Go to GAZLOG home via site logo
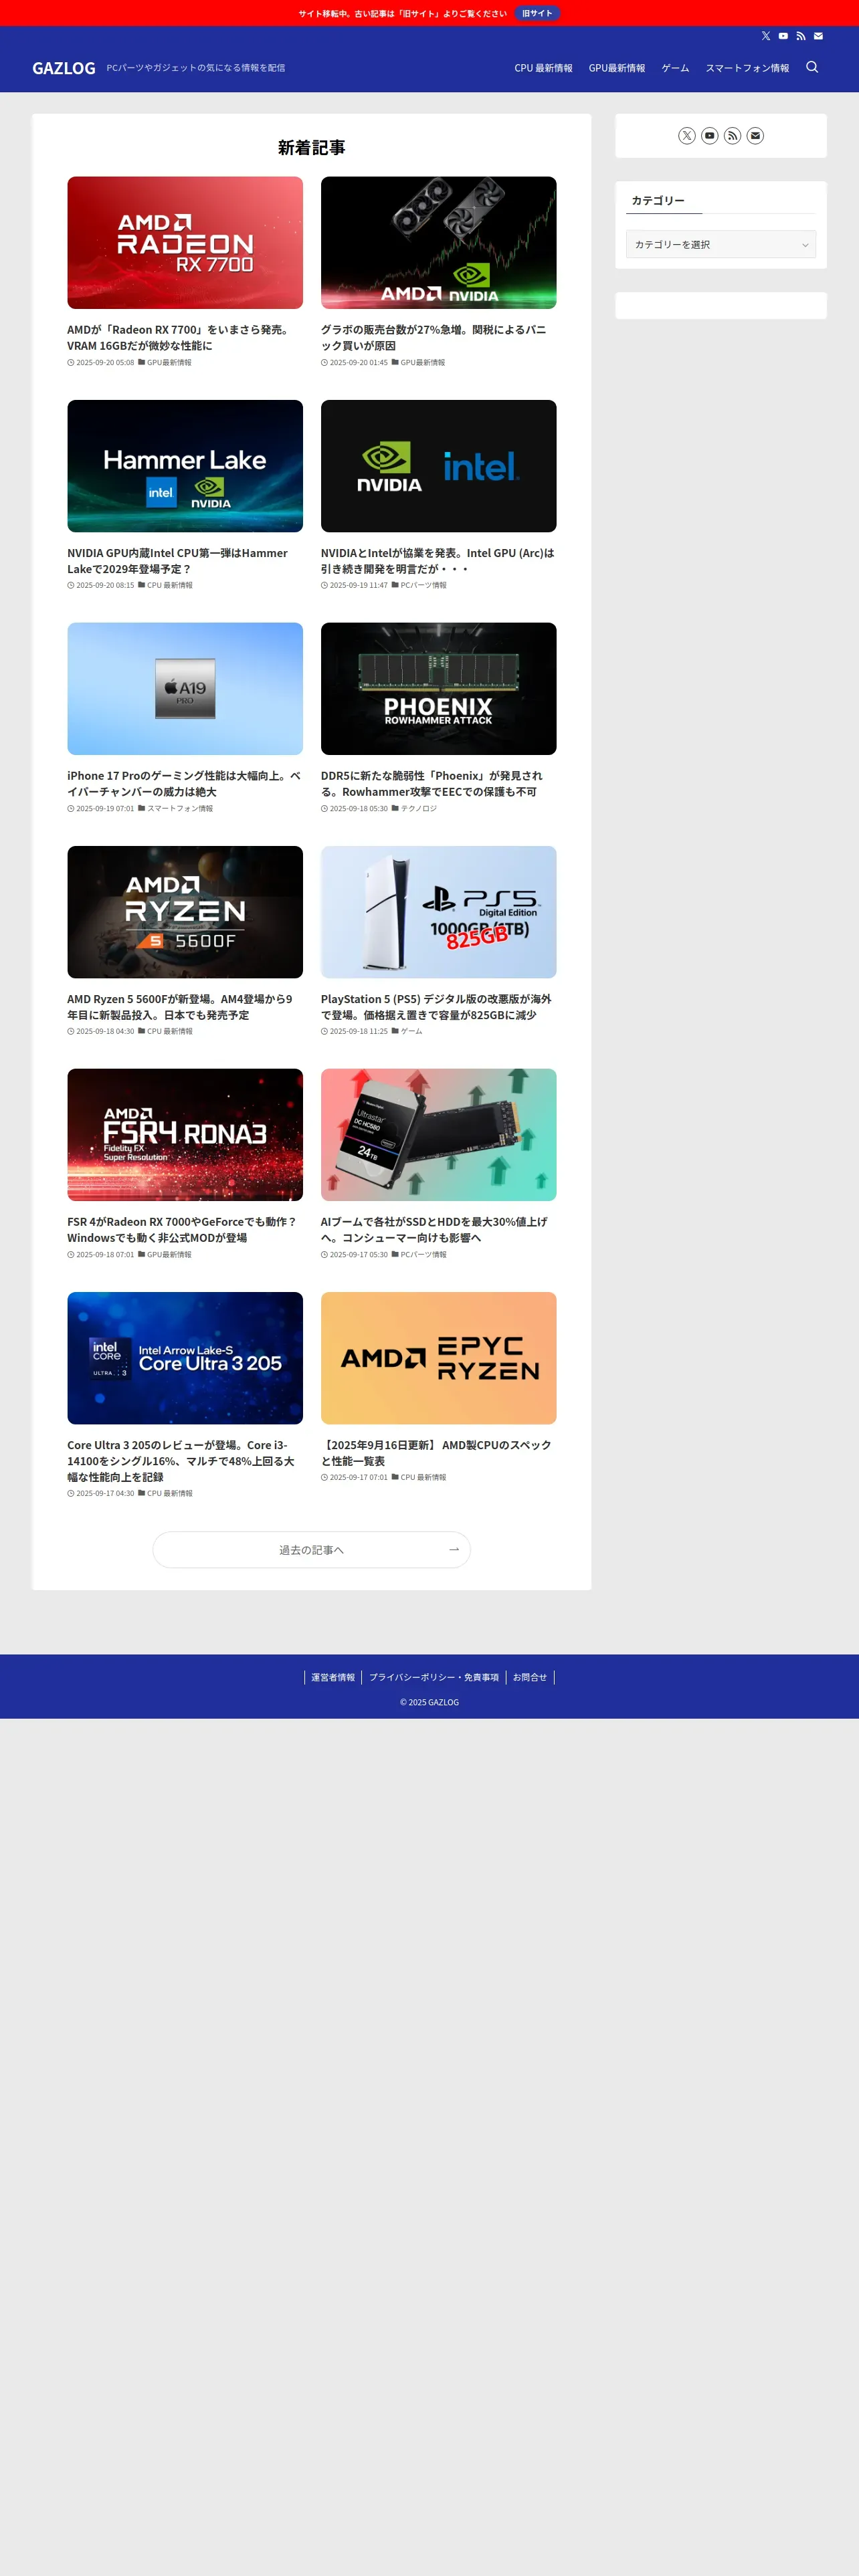Screen dimensions: 859x2576 (64, 68)
